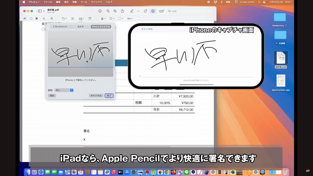Open the 白画像 folder on desktop

280,35
